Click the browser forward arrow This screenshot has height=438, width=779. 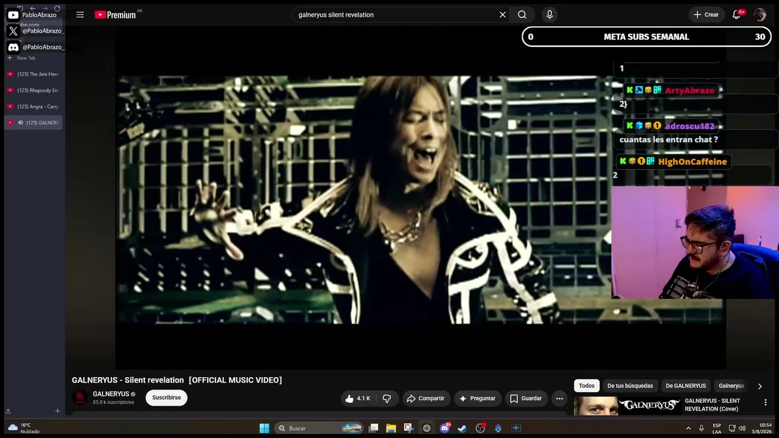tap(44, 9)
